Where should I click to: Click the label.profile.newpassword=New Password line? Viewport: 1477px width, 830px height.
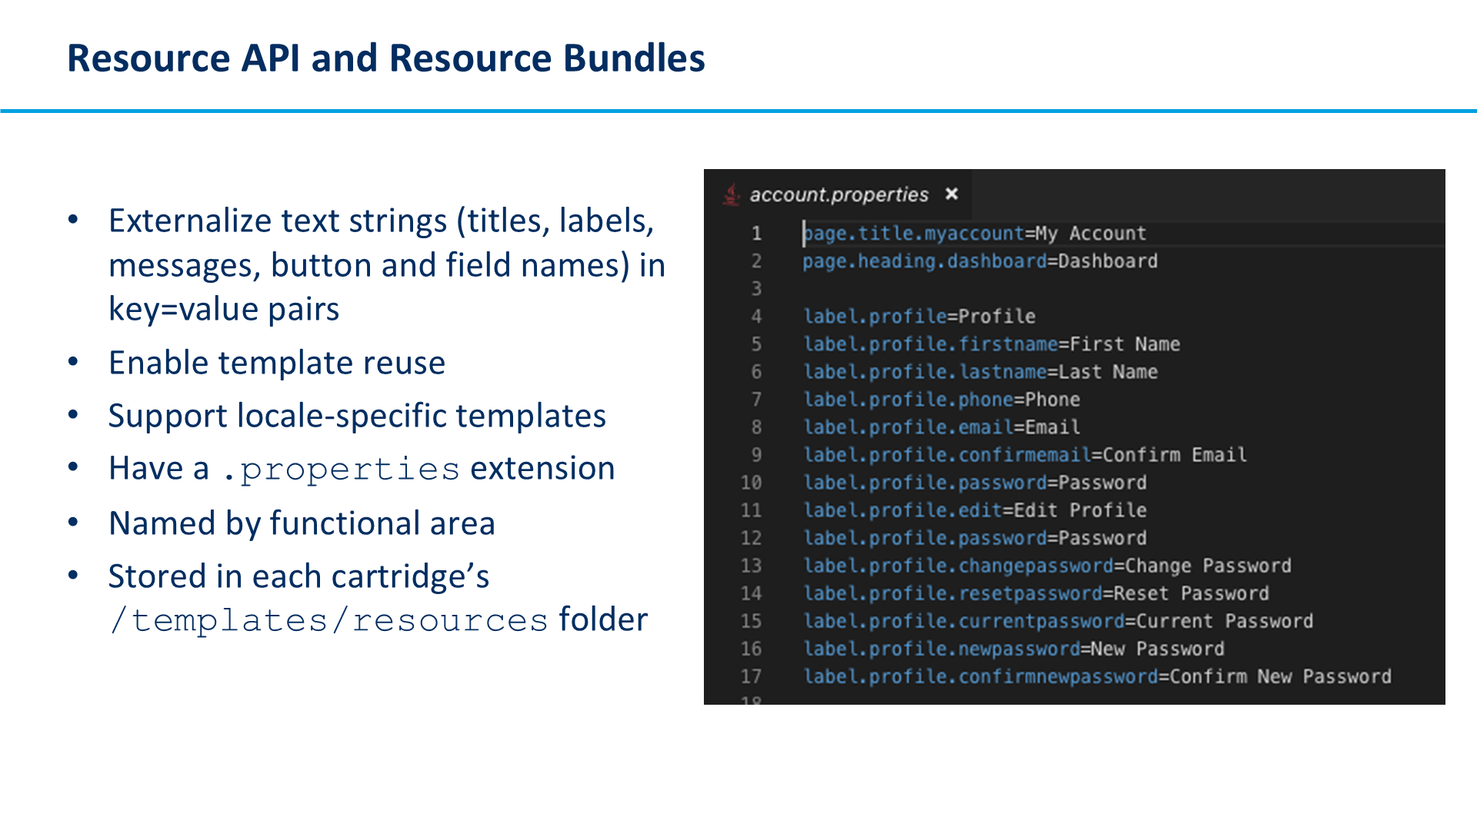click(1014, 649)
